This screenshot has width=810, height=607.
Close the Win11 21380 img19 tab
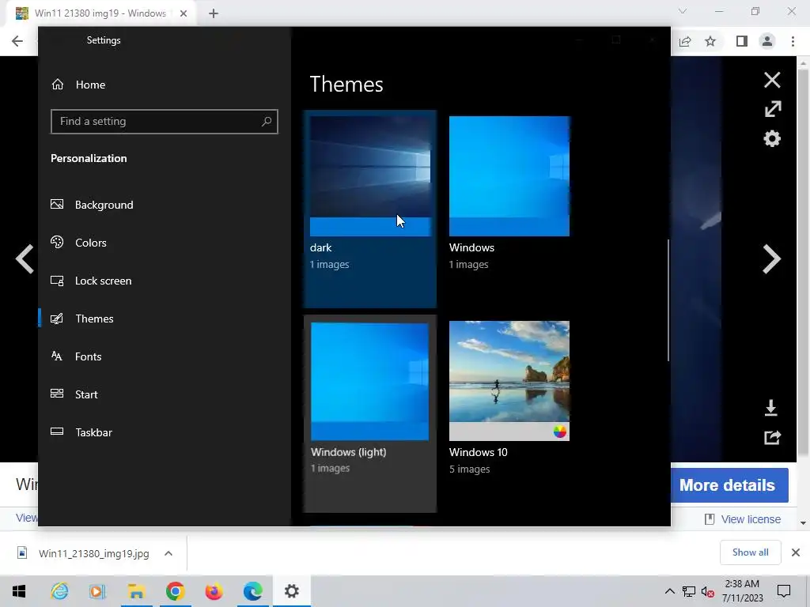(184, 13)
